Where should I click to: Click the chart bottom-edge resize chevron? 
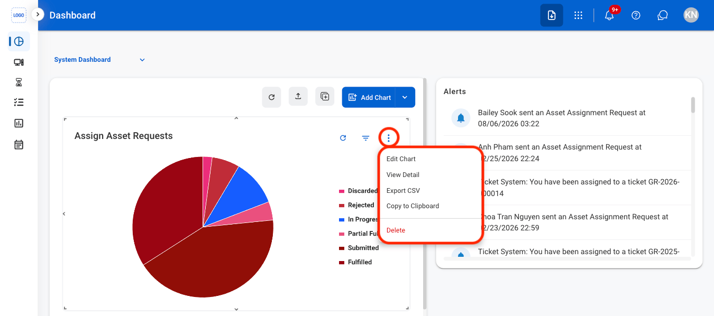[x=236, y=309]
